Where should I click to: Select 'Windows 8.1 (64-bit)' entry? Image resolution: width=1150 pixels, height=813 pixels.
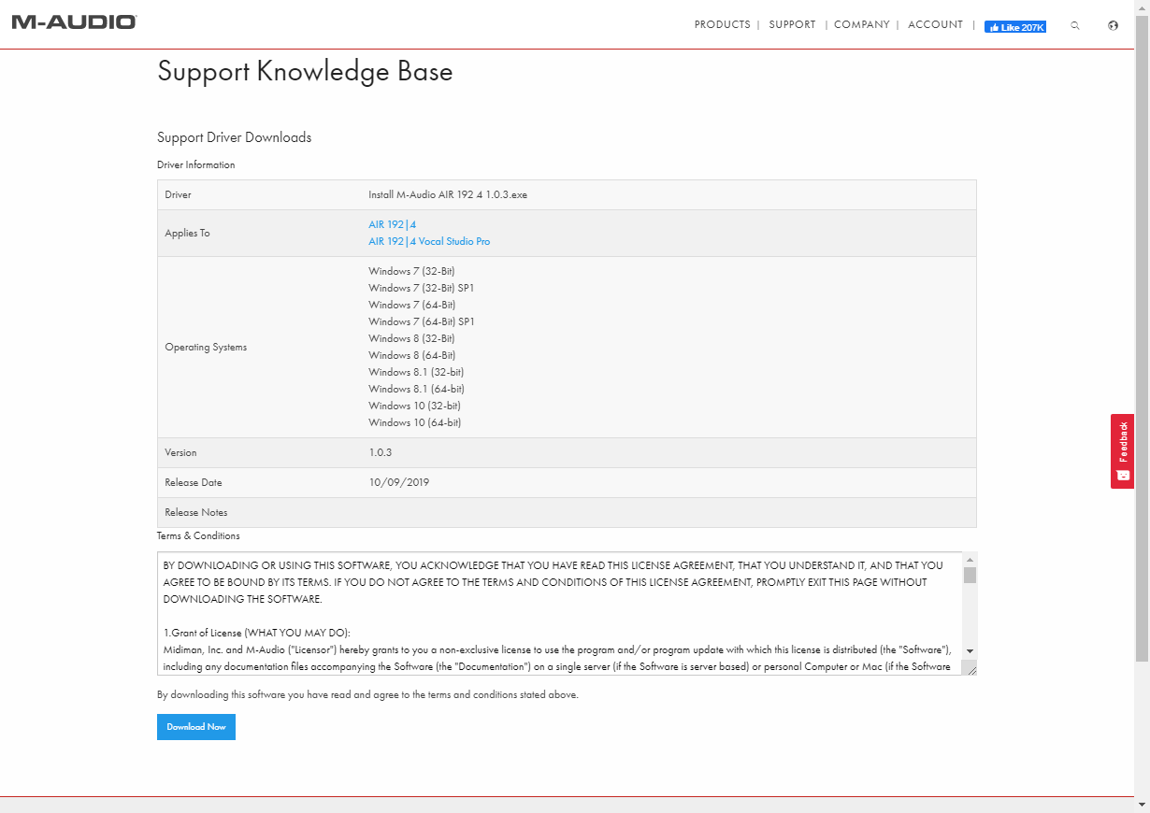coord(416,389)
